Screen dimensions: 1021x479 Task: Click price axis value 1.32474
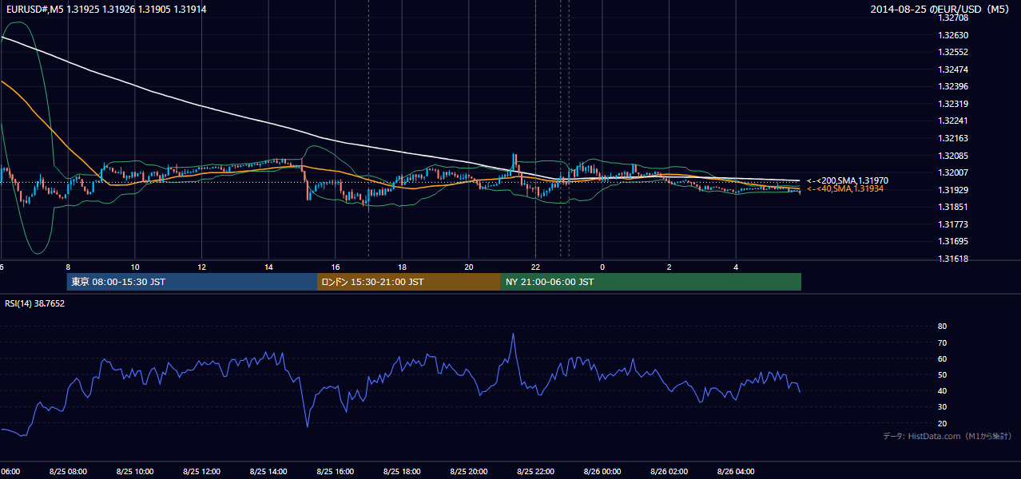[x=952, y=69]
